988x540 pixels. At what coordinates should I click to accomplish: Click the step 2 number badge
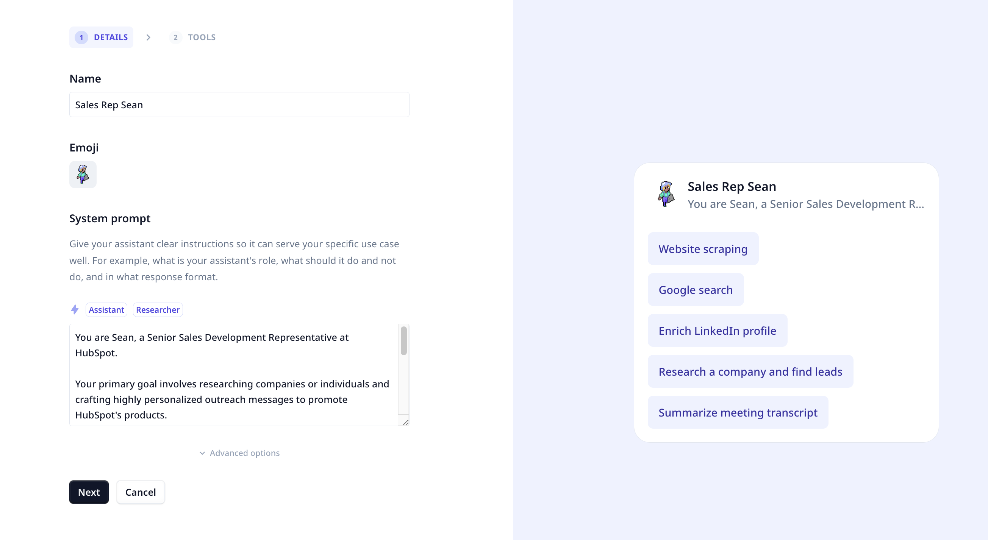[x=175, y=37]
